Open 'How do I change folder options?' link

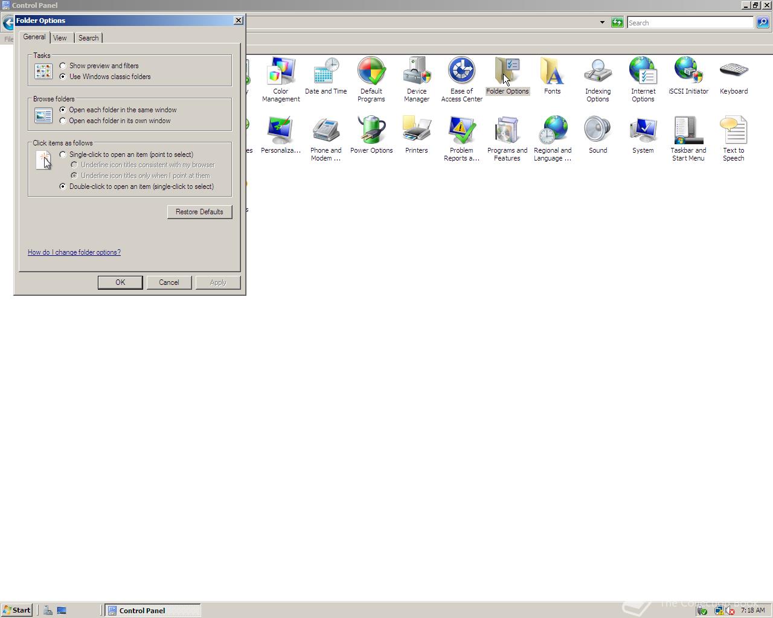click(74, 252)
